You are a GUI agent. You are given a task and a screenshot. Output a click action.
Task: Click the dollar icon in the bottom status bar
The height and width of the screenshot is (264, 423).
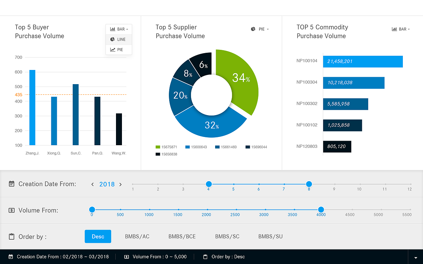point(127,257)
